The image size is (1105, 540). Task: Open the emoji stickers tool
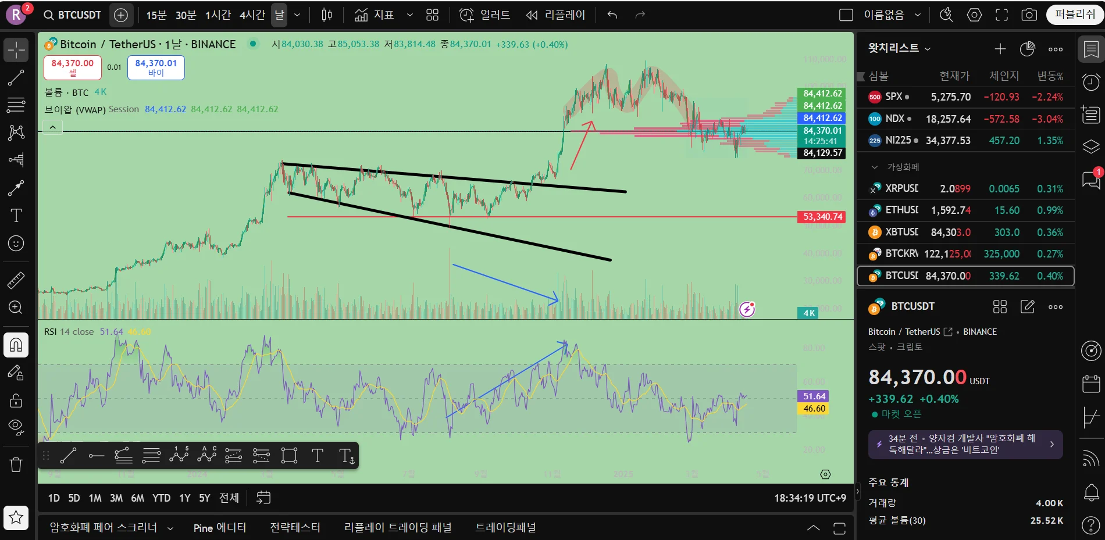click(x=16, y=243)
